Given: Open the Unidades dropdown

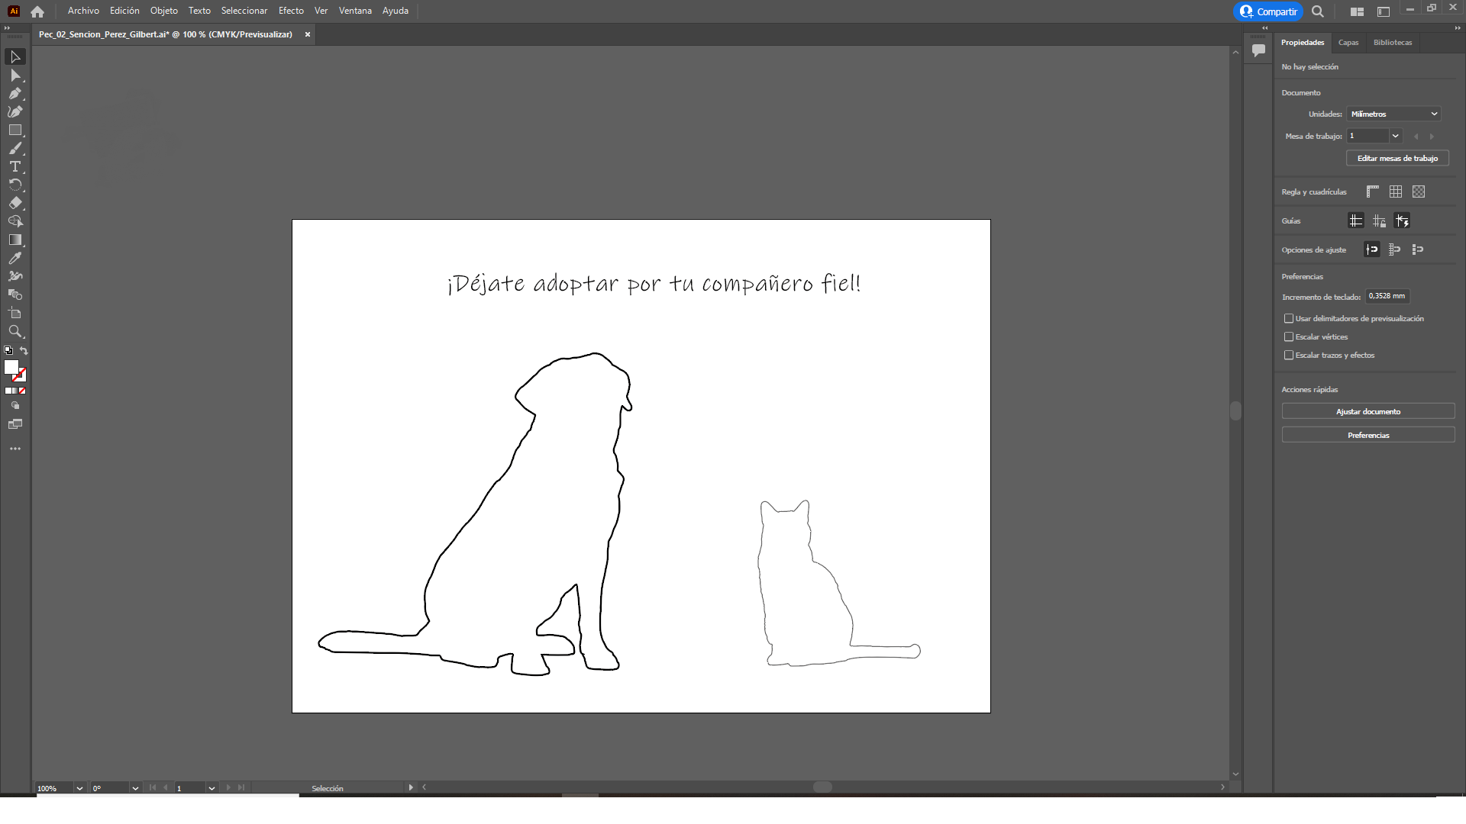Looking at the screenshot, I should click(x=1393, y=114).
